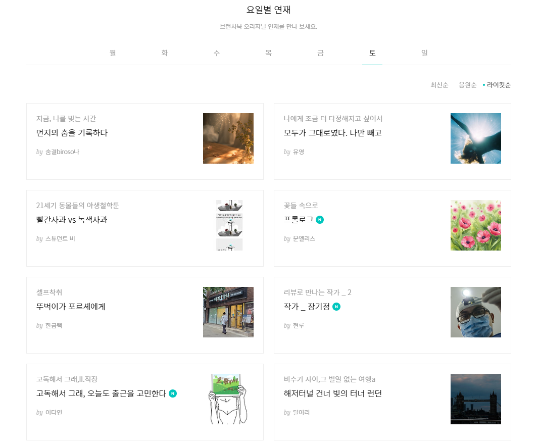Open the article 먼지의 춤을 기록하다
The width and height of the screenshot is (539, 444).
[72, 133]
